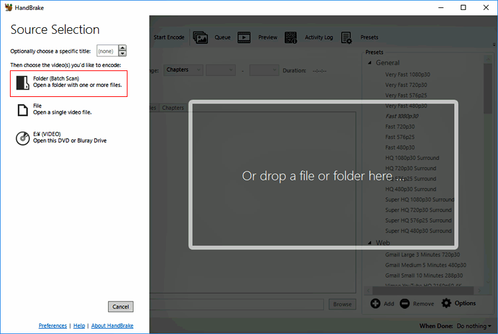Cancel the source selection
Viewport: 498px width, 334px height.
tap(121, 306)
